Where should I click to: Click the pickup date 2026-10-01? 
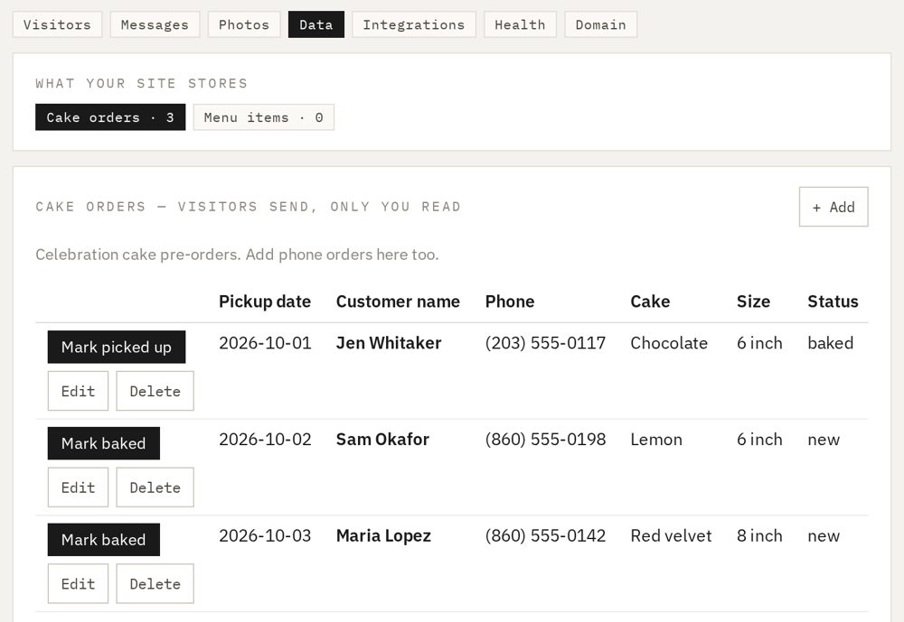[265, 343]
